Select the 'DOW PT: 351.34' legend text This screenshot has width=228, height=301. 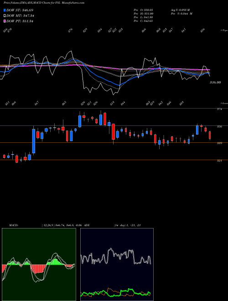click(20, 21)
